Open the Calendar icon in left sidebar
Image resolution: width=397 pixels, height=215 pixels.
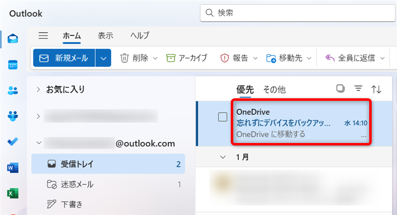click(x=13, y=65)
